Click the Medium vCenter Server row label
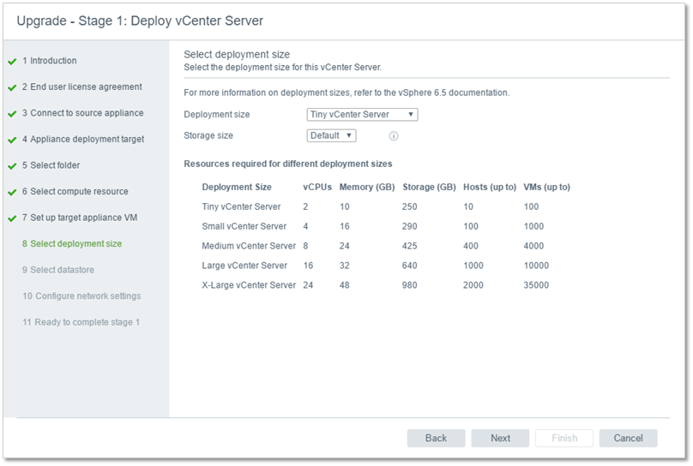Image resolution: width=693 pixels, height=466 pixels. tap(249, 246)
